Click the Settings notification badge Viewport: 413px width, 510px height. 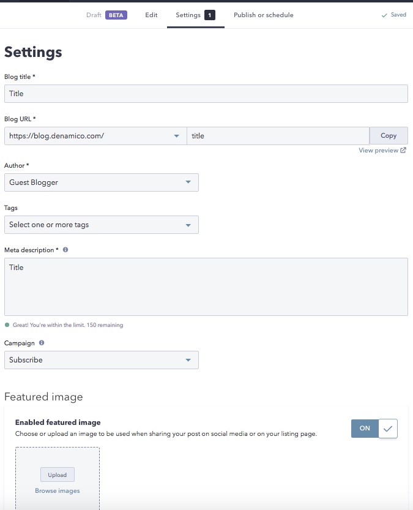pos(210,15)
